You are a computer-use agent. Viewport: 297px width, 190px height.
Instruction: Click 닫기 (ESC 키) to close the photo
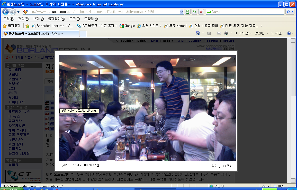pyautogui.click(x=221, y=166)
